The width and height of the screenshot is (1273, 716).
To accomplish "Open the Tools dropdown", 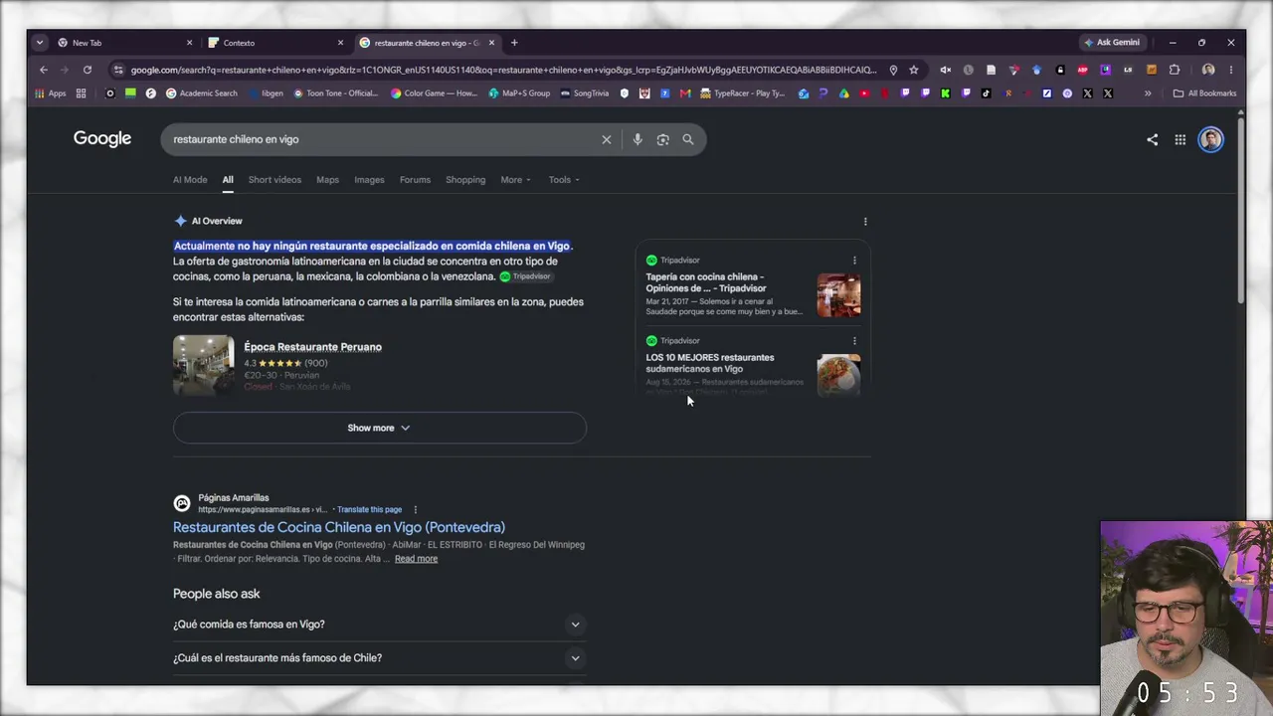I will coord(564,180).
